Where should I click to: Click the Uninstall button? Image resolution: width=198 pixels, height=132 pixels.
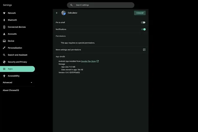[x=140, y=13]
